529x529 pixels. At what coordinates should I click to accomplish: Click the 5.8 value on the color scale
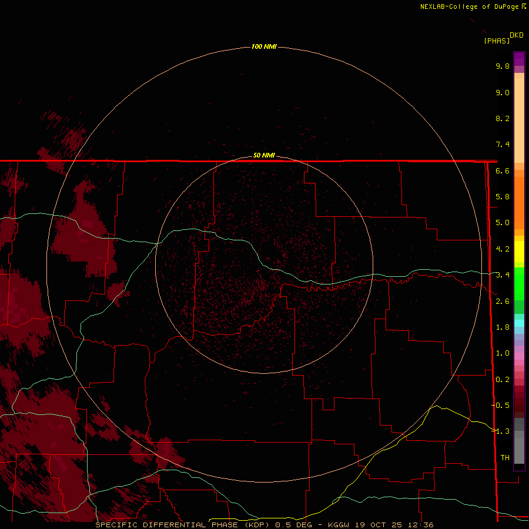pos(503,197)
